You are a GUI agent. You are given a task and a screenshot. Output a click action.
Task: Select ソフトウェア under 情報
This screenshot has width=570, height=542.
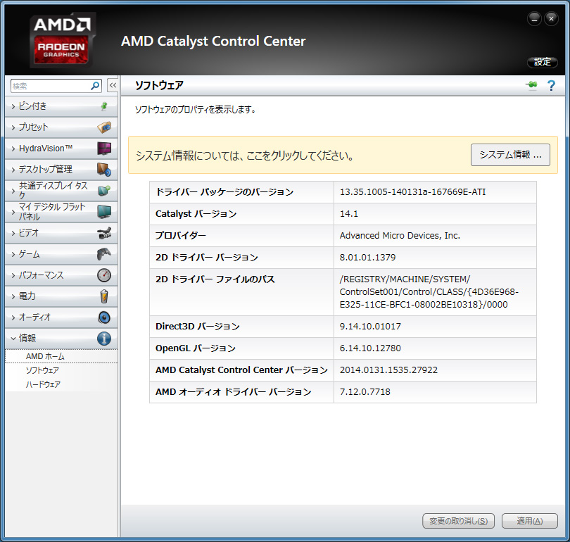[42, 370]
